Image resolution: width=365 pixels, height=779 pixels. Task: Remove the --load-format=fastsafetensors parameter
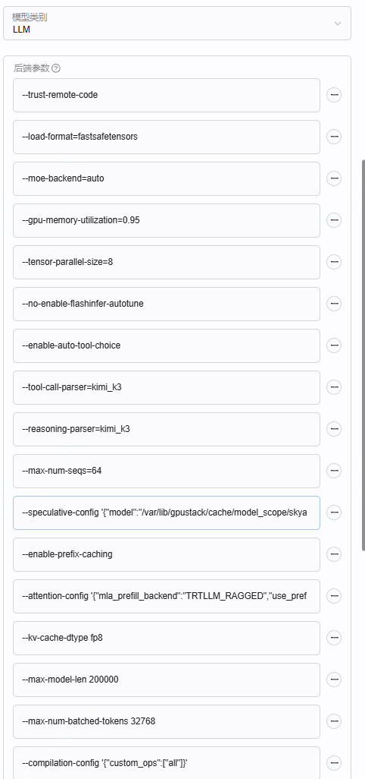(x=334, y=136)
